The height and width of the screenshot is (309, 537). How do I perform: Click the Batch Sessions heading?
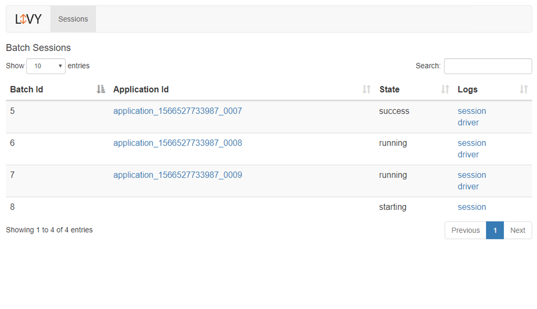click(38, 48)
